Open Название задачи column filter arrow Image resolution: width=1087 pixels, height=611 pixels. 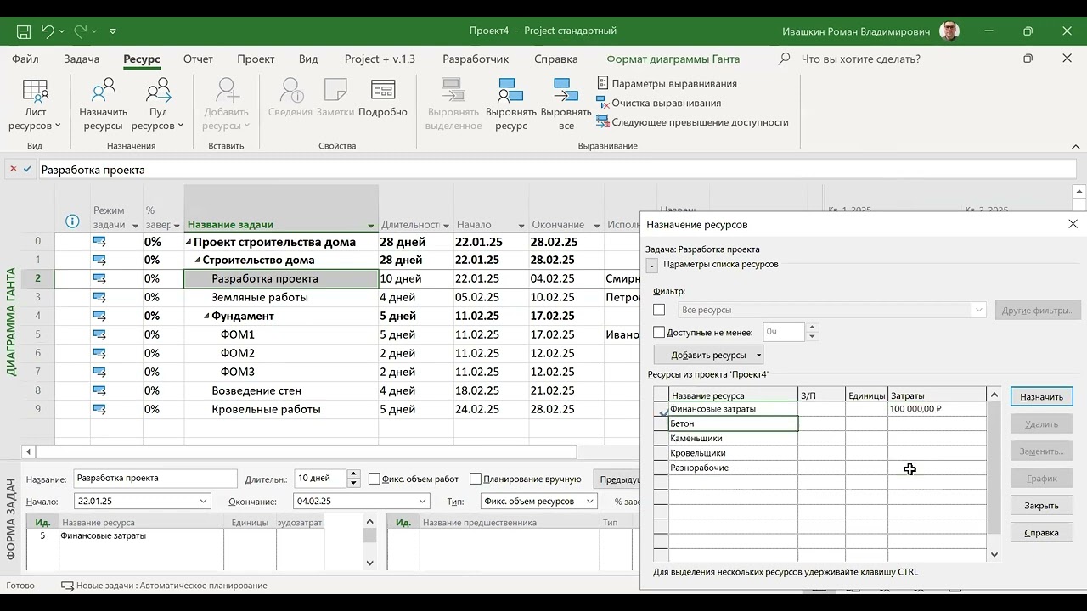click(x=371, y=226)
